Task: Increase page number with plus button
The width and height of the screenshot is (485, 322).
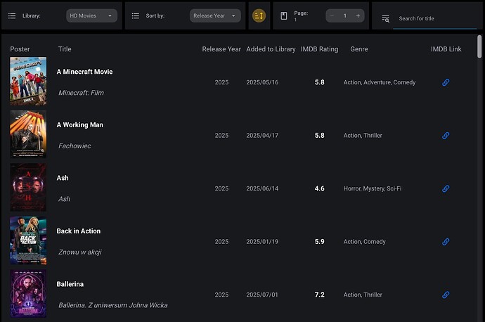Action: click(x=358, y=15)
